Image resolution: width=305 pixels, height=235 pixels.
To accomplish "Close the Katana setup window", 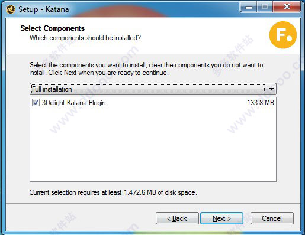I will [x=287, y=7].
